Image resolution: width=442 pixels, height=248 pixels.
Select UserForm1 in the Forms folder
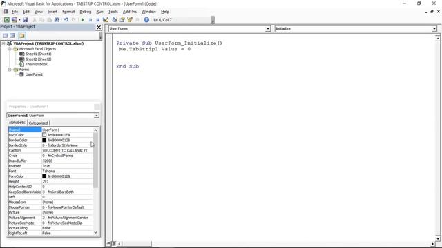(x=34, y=74)
